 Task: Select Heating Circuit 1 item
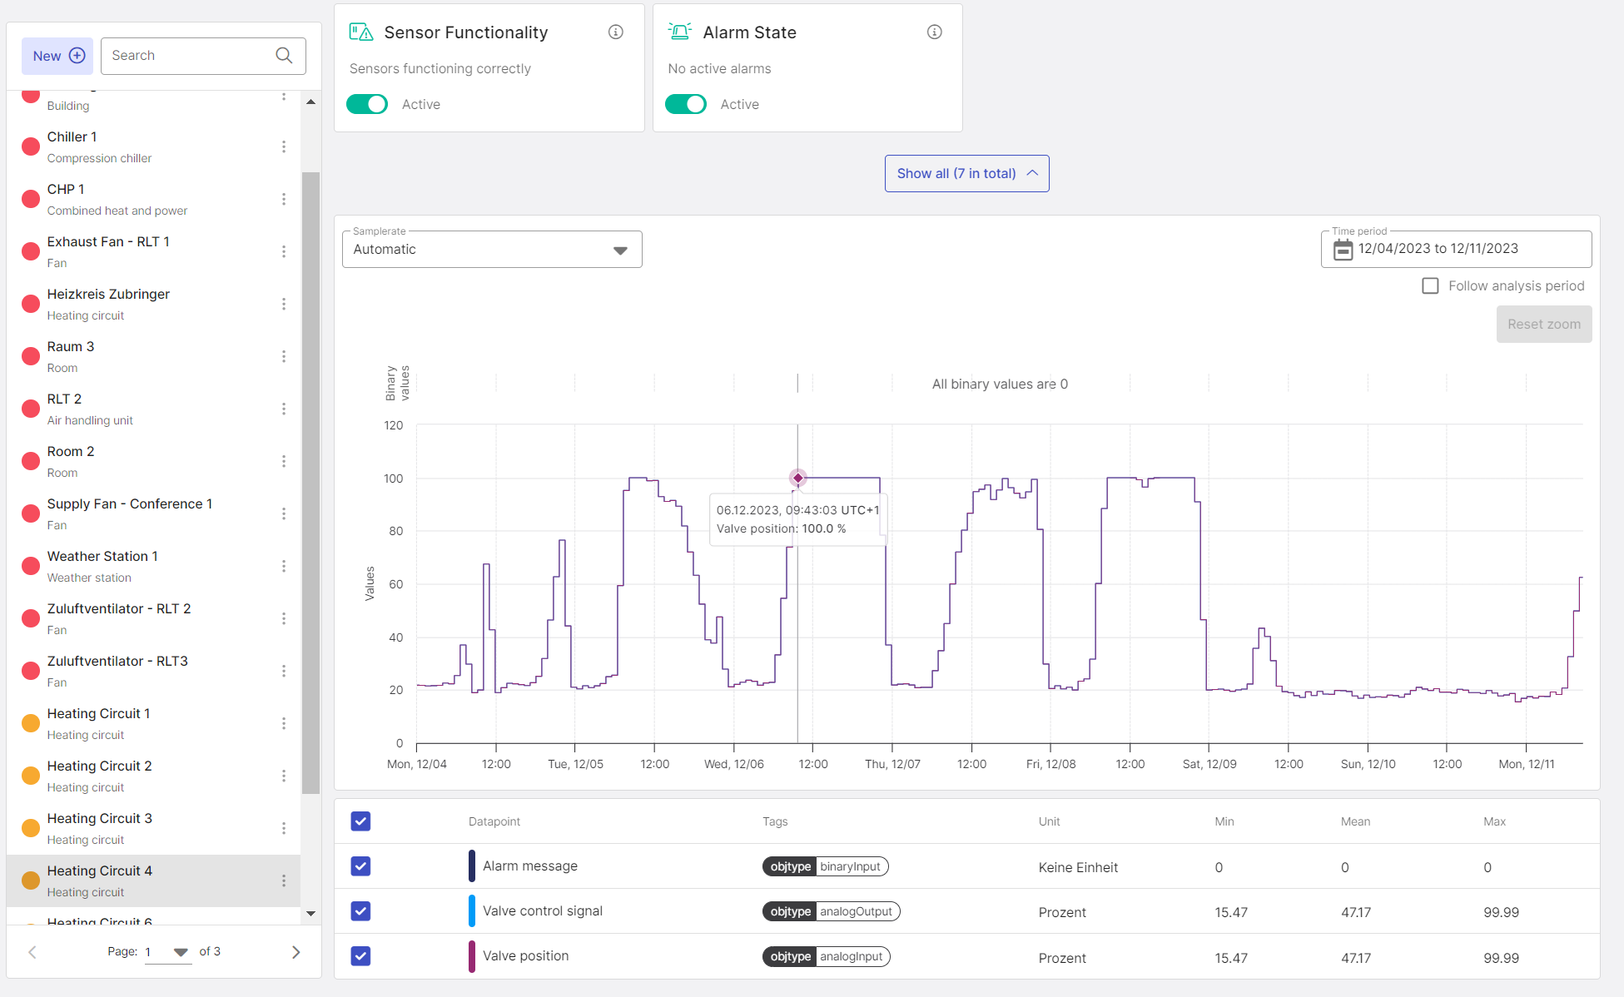pyautogui.click(x=154, y=723)
